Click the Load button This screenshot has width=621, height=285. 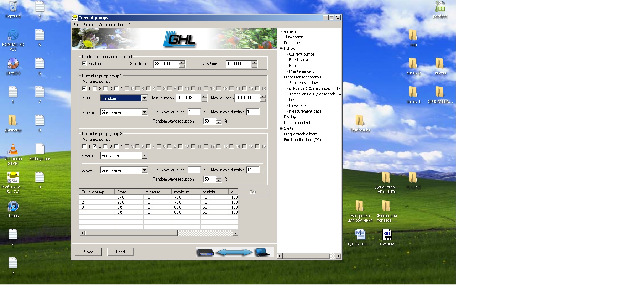120,252
